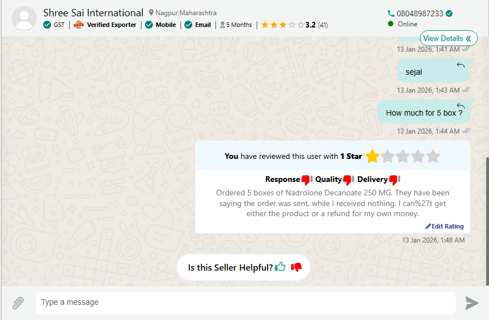The width and height of the screenshot is (489, 320).
Task: Open Shree Sai International seller name
Action: [93, 13]
